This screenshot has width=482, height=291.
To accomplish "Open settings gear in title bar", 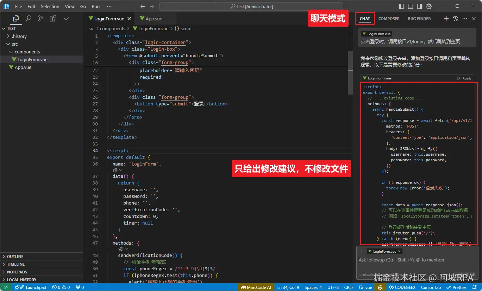I will (x=429, y=6).
